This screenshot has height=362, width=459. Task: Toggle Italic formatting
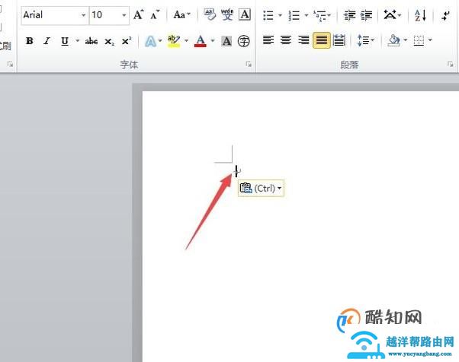(47, 41)
